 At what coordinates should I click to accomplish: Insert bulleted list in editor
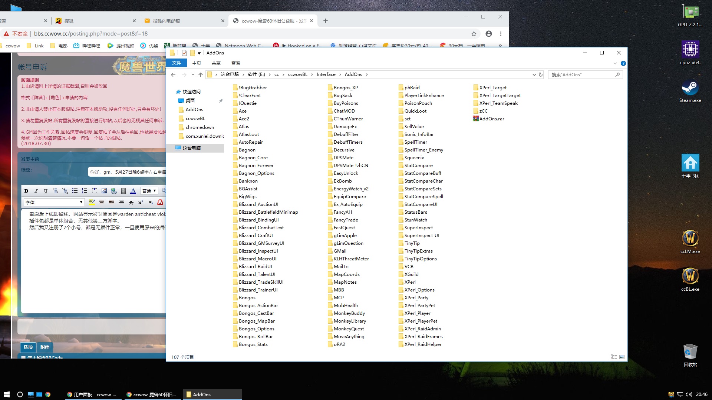[75, 191]
